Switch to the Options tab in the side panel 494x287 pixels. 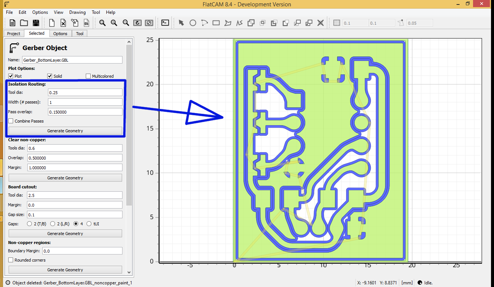60,34
